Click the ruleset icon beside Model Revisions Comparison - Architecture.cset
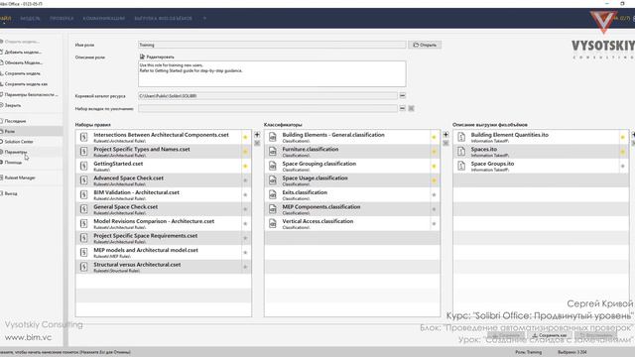 (83, 223)
